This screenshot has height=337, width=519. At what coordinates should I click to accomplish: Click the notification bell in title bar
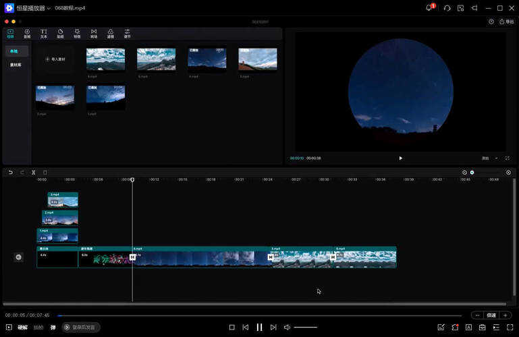[429, 8]
